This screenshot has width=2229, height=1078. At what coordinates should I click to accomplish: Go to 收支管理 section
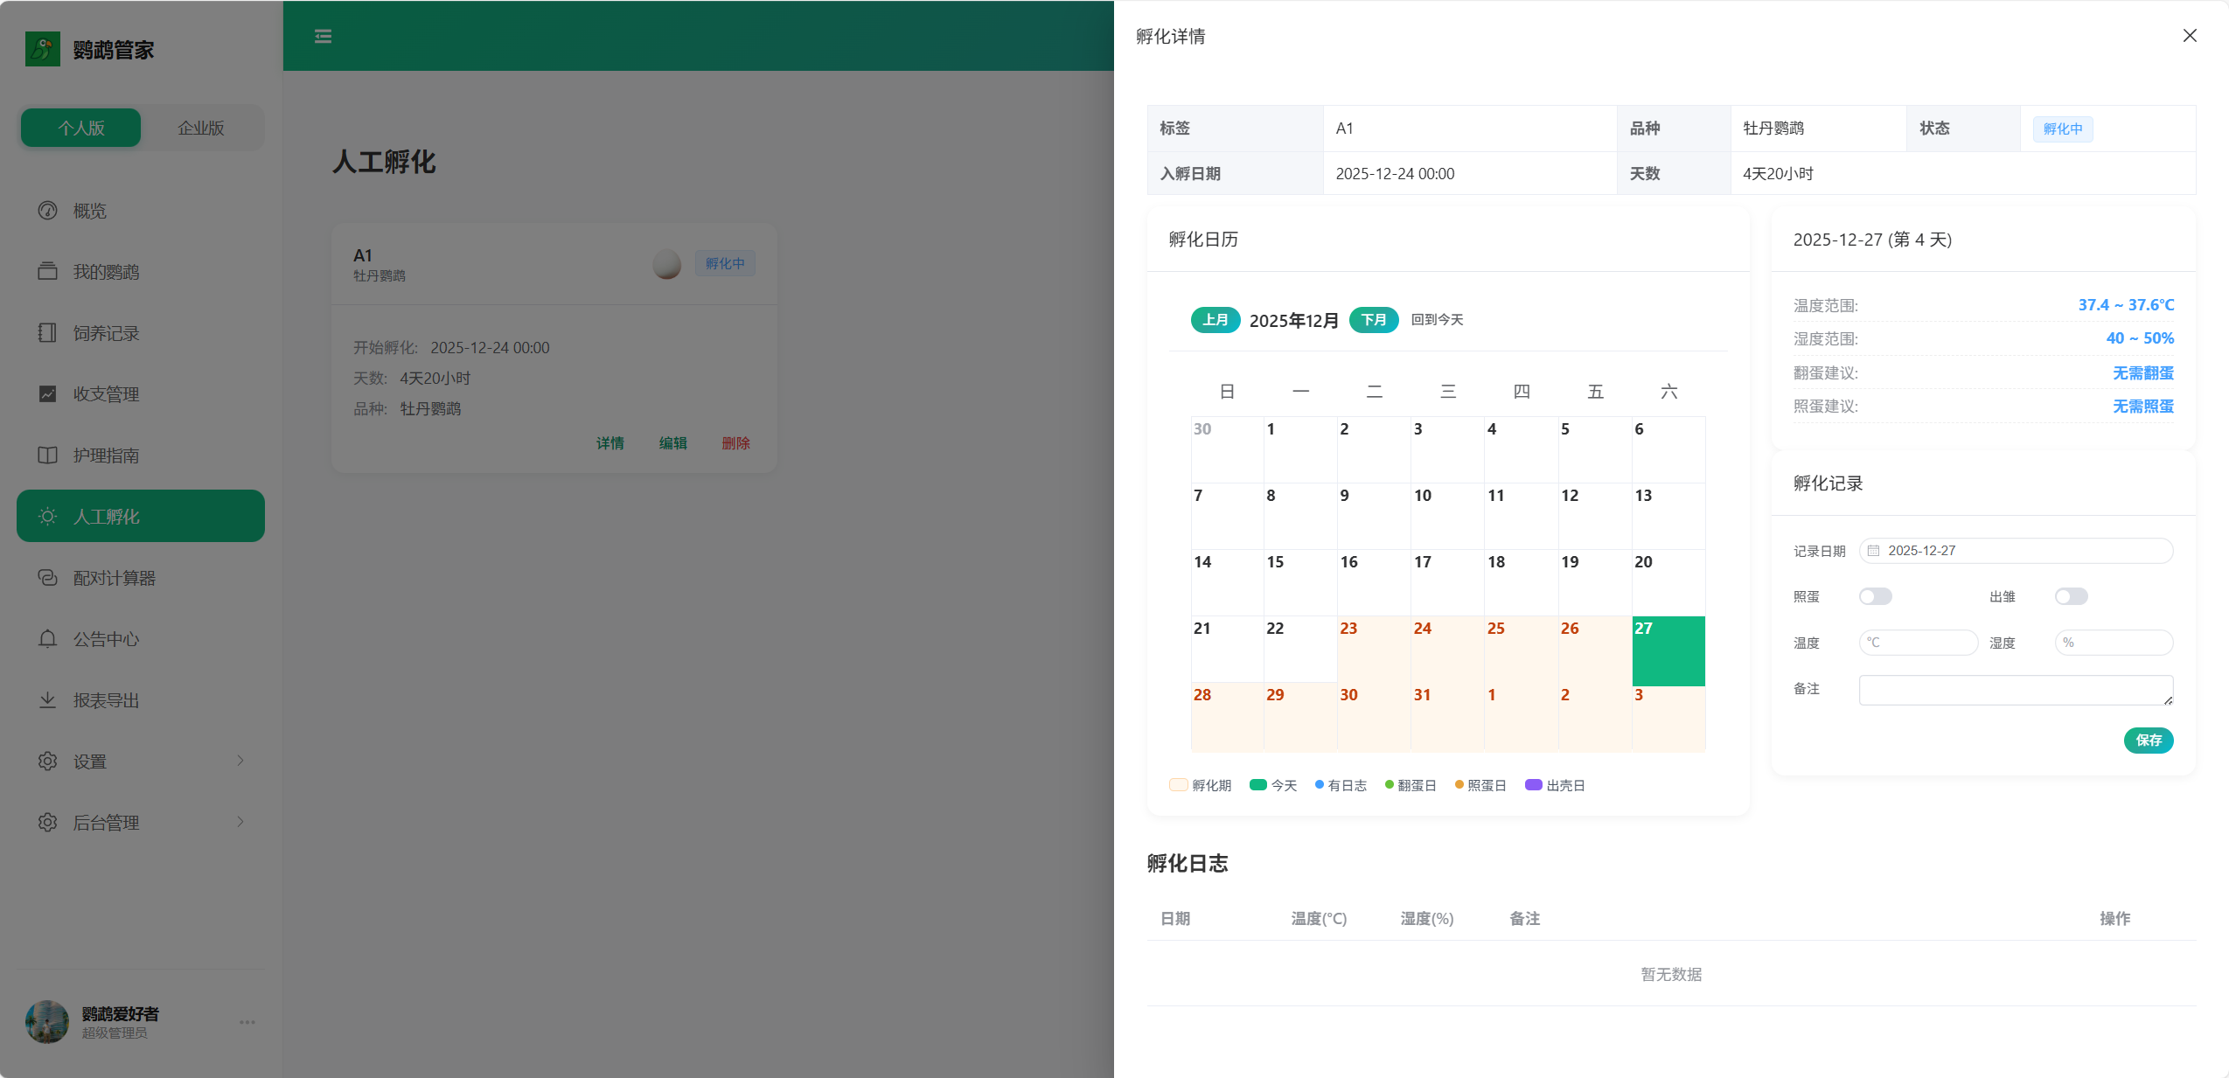[106, 393]
